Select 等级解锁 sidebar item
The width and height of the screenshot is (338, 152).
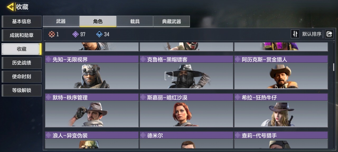[22, 90]
